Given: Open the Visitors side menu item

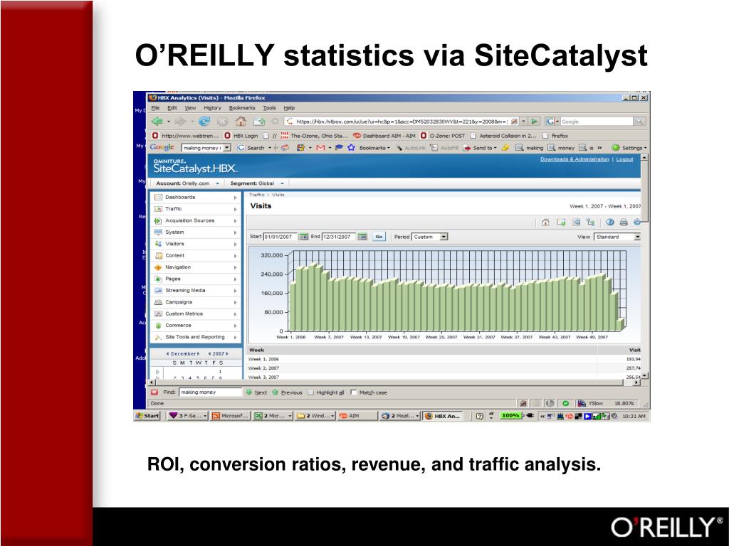Looking at the screenshot, I should 196,244.
